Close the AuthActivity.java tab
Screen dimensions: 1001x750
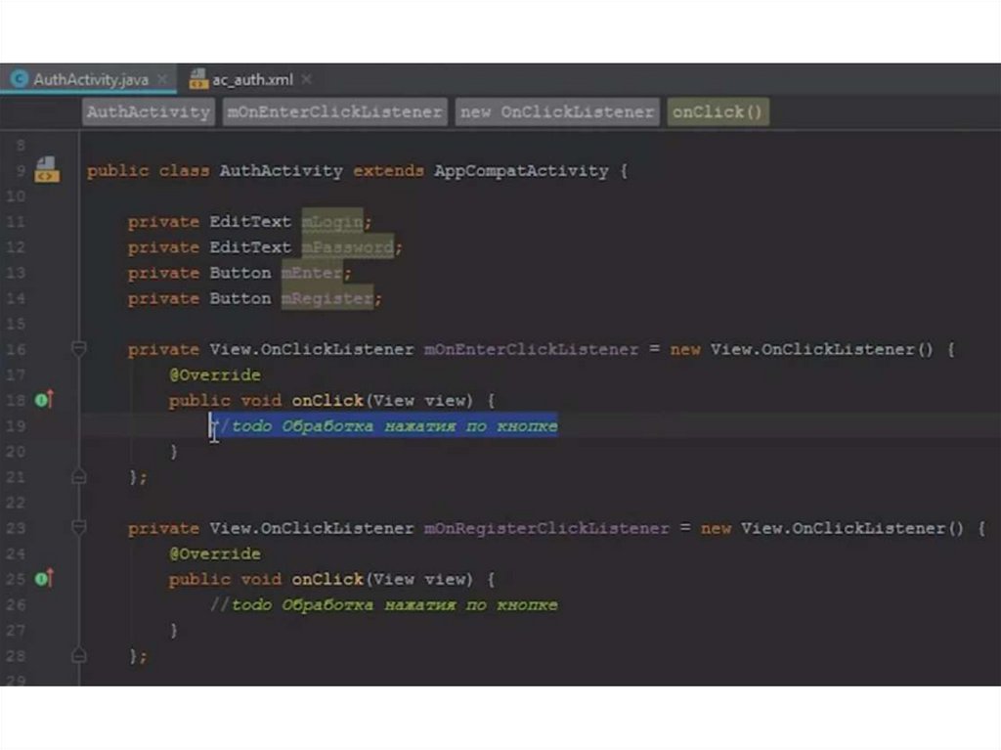pos(163,79)
